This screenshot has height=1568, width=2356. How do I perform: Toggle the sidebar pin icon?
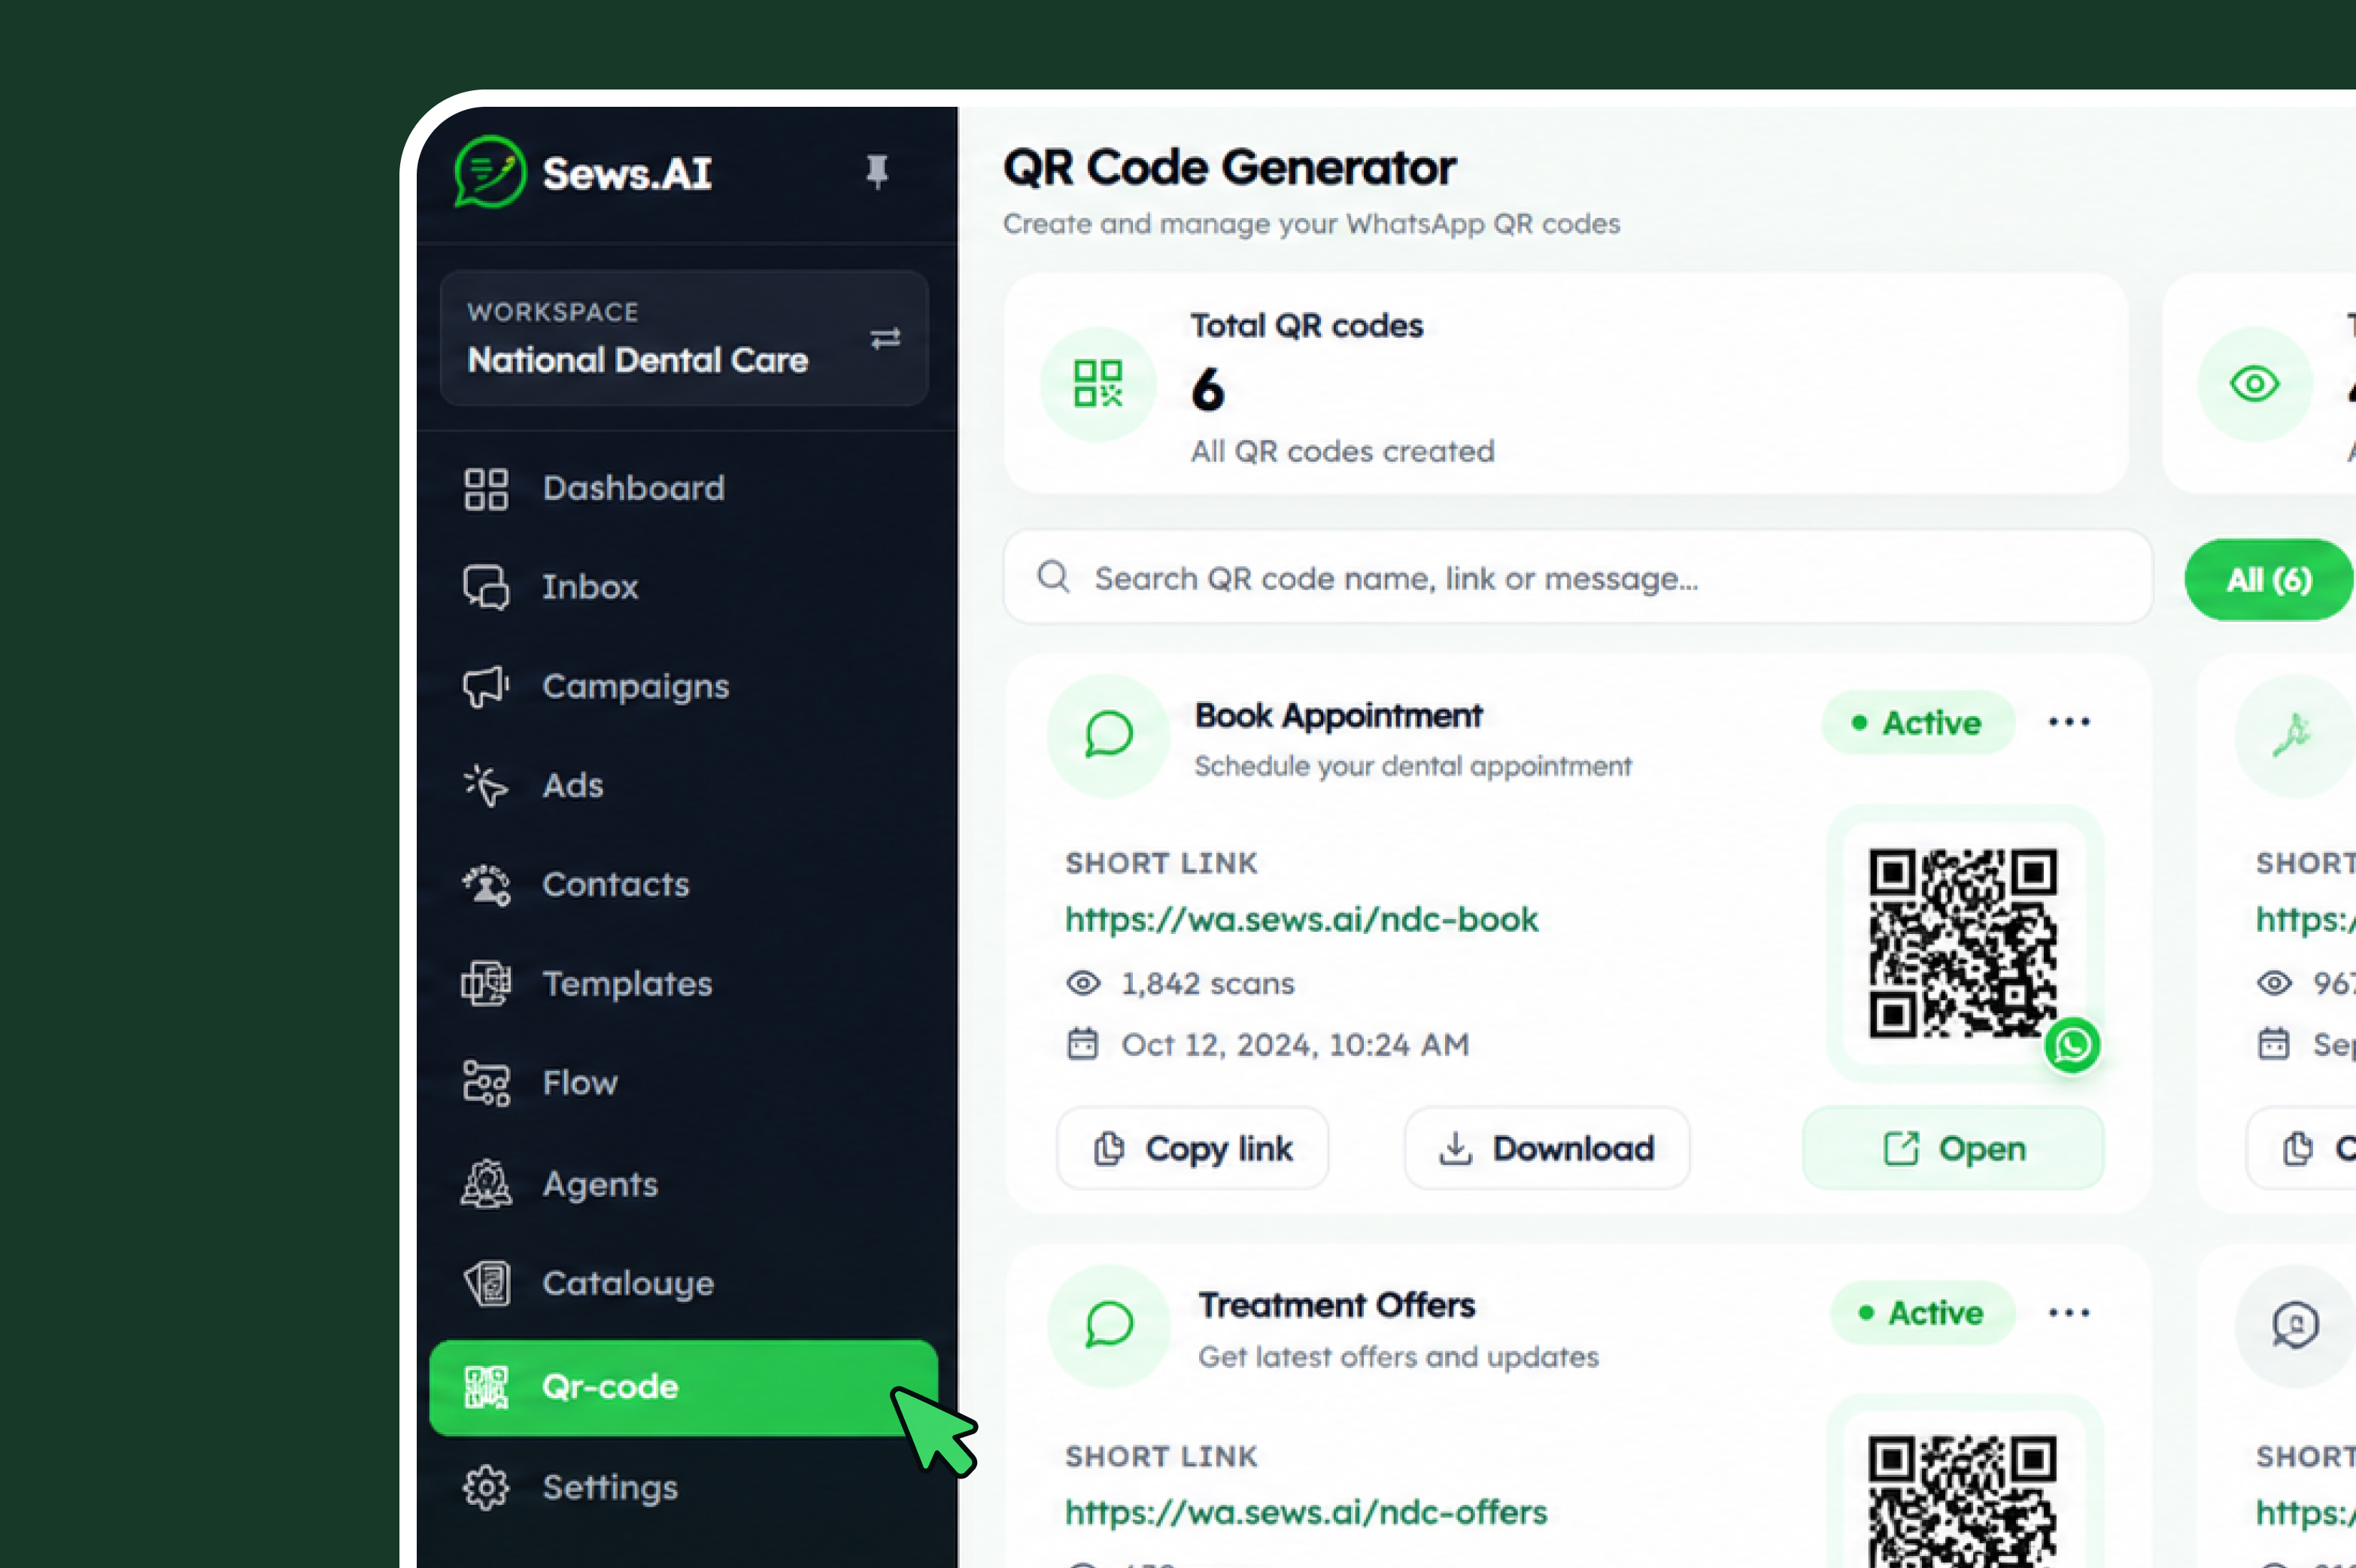click(877, 172)
